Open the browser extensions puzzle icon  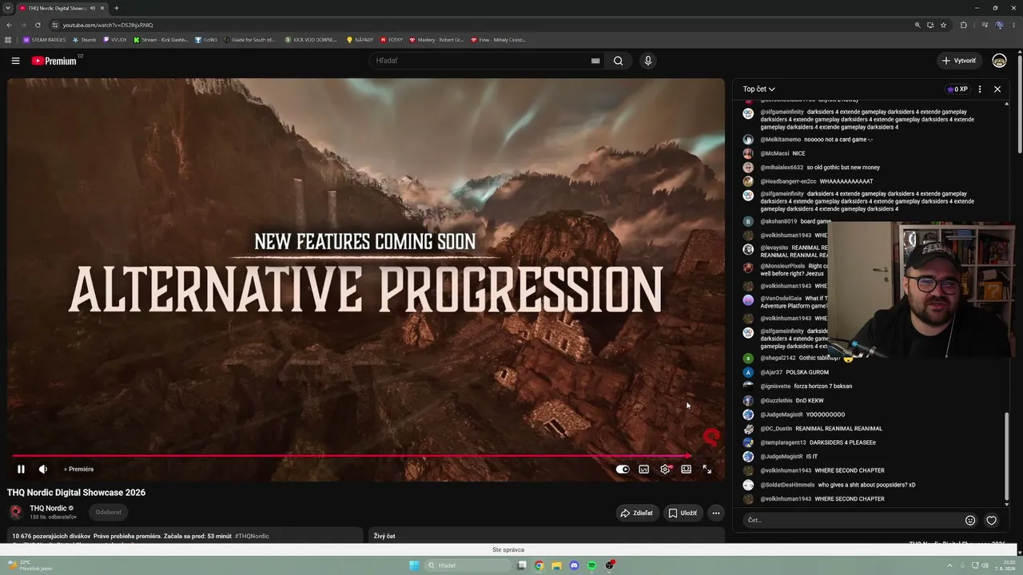(x=963, y=25)
